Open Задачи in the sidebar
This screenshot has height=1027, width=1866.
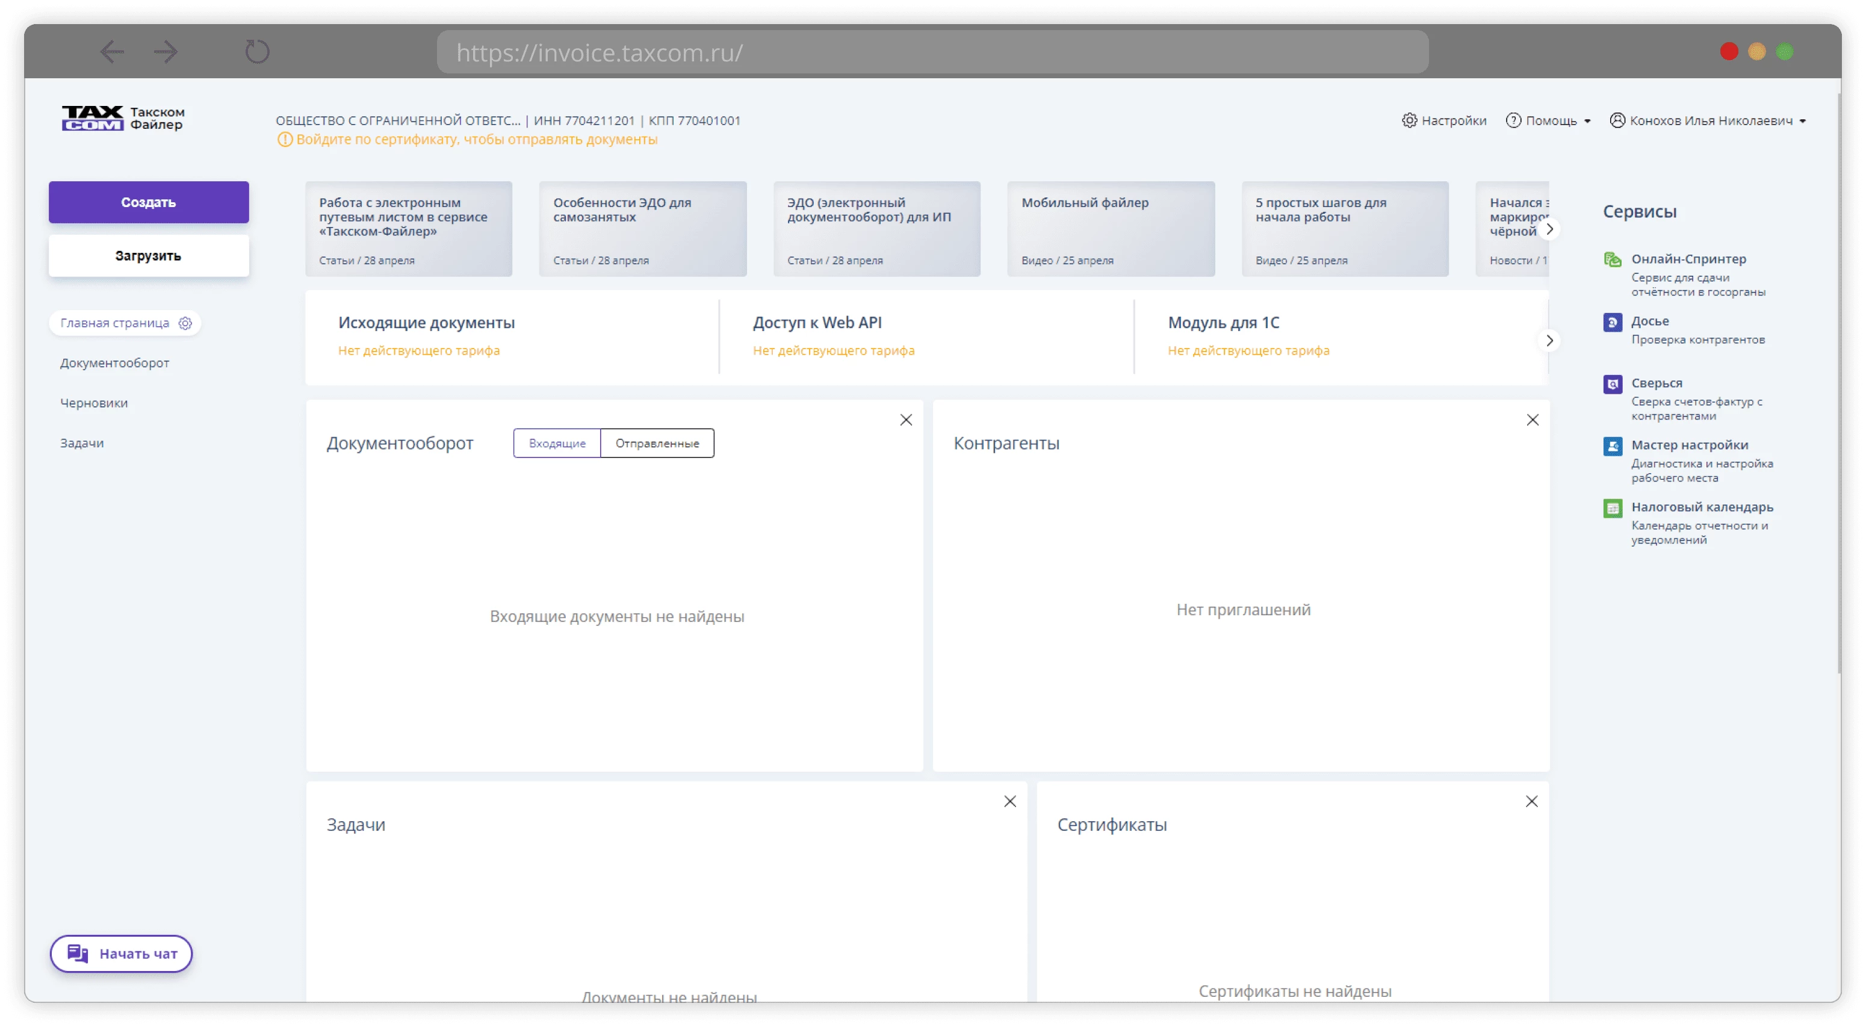tap(82, 442)
